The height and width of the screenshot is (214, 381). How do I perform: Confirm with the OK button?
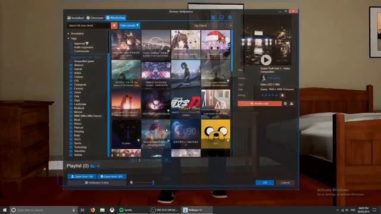click(x=264, y=182)
